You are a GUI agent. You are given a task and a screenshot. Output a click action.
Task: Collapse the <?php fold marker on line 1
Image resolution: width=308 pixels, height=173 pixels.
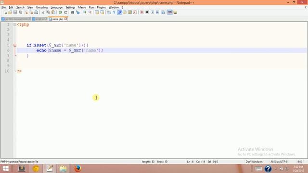click(x=15, y=25)
